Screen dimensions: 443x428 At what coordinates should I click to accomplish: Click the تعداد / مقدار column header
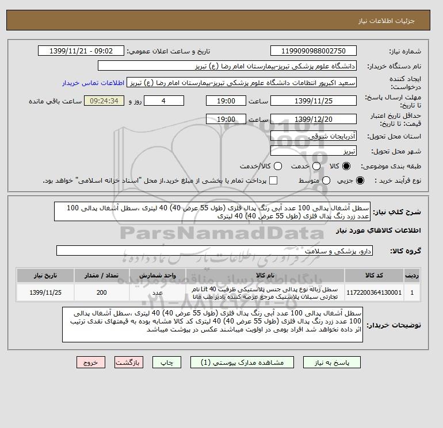[x=102, y=275]
